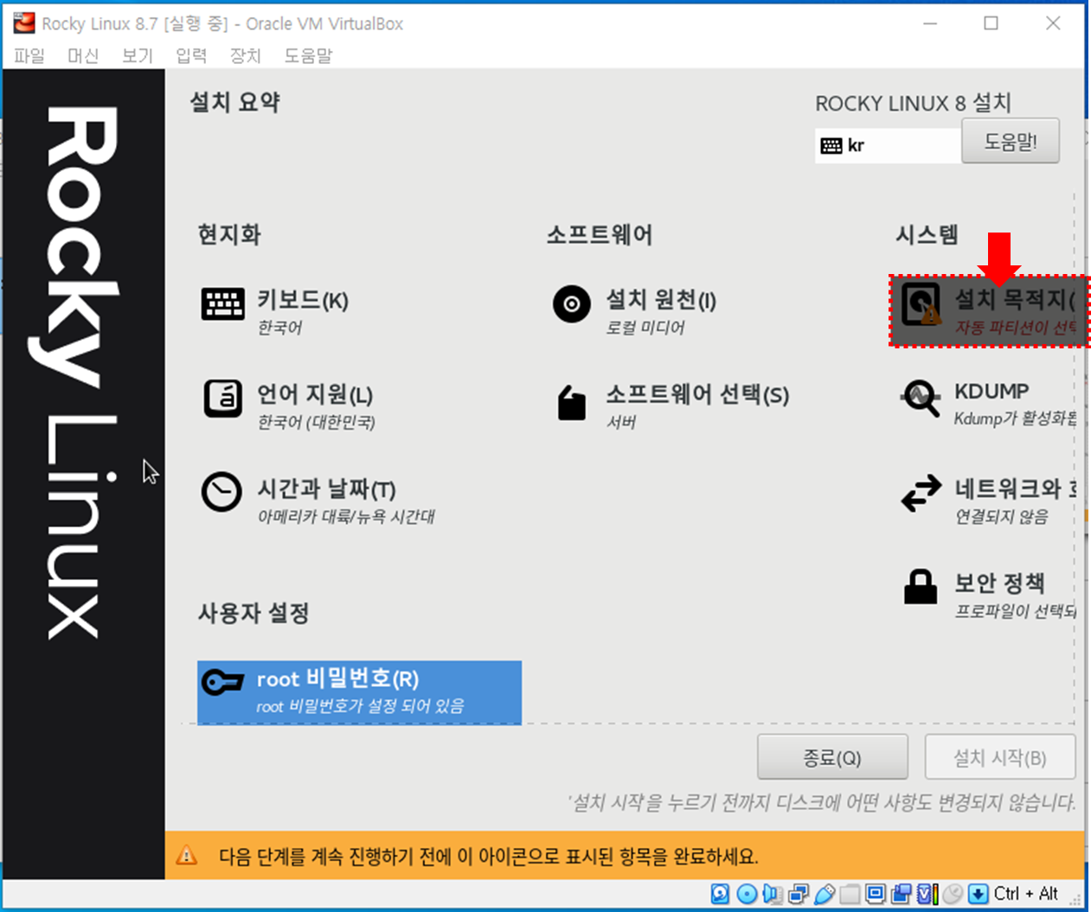Click the 소프트웨어 section heading
Image resolution: width=1091 pixels, height=912 pixels.
pos(600,234)
